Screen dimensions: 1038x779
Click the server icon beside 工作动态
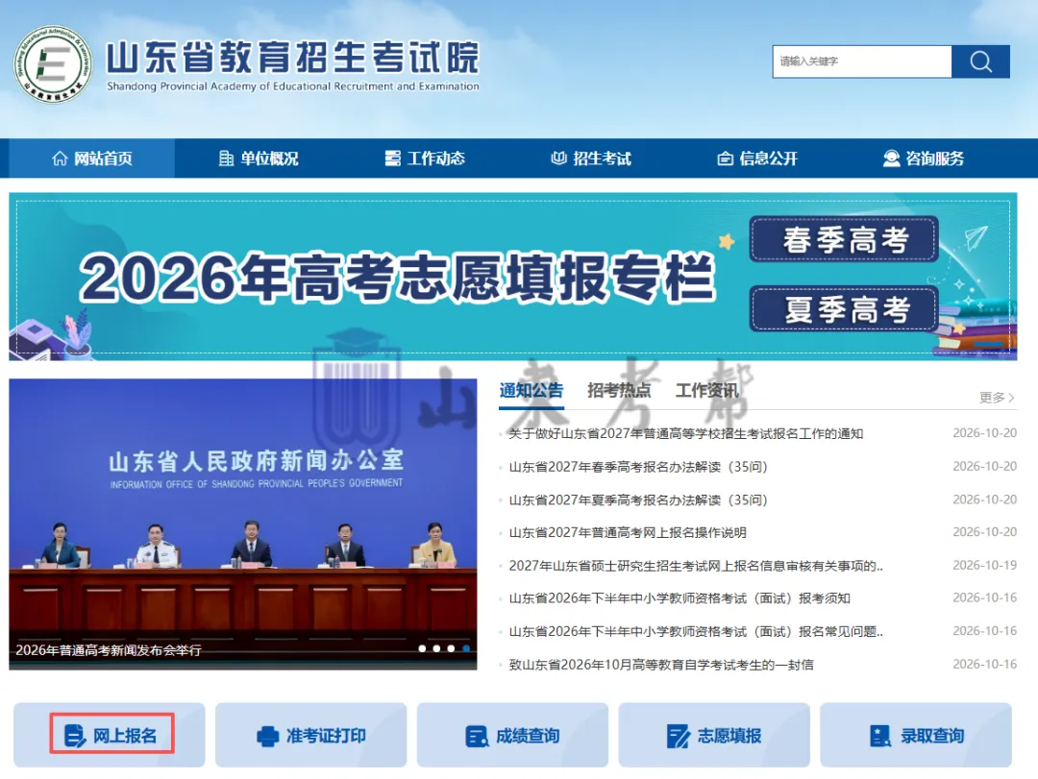[x=392, y=158]
